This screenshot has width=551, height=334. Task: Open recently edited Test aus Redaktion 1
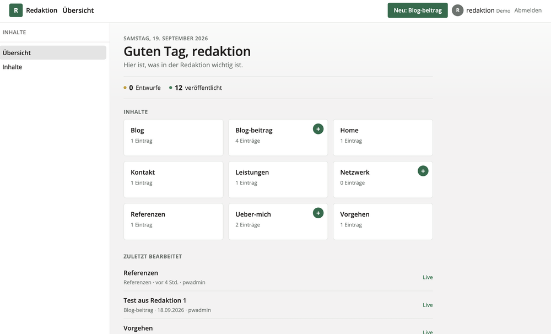278,305
